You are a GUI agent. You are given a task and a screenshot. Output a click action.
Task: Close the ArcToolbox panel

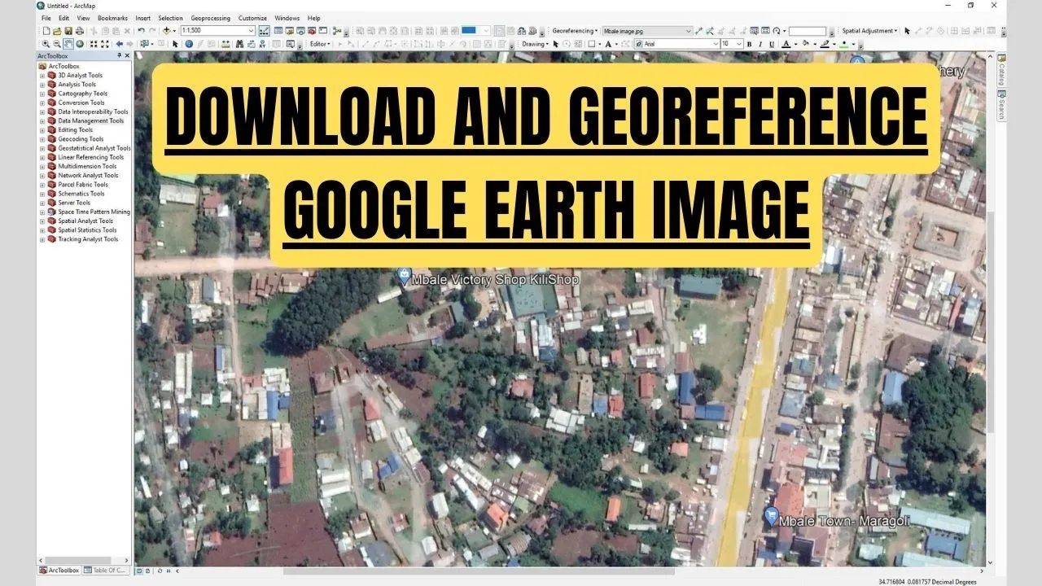coord(127,55)
